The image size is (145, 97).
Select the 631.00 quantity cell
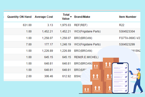coord(27,25)
